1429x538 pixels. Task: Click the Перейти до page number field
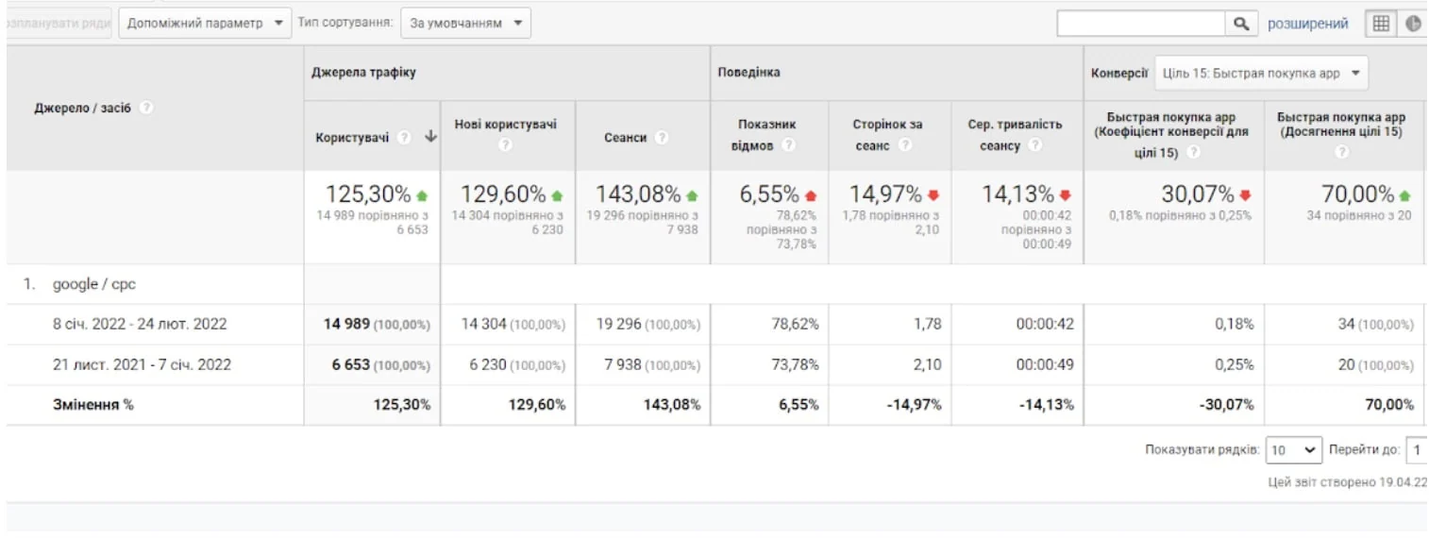pos(1417,450)
